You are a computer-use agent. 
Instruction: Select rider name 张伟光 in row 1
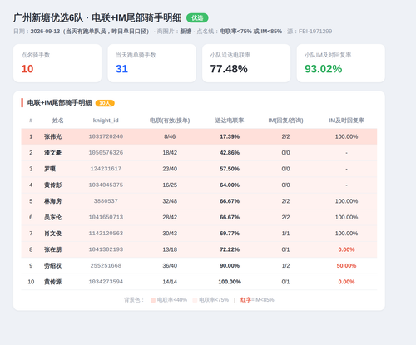click(52, 136)
